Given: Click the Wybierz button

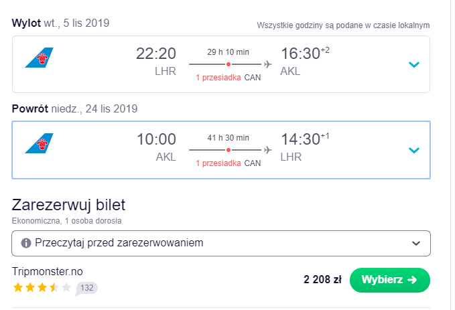Looking at the screenshot, I should [390, 280].
